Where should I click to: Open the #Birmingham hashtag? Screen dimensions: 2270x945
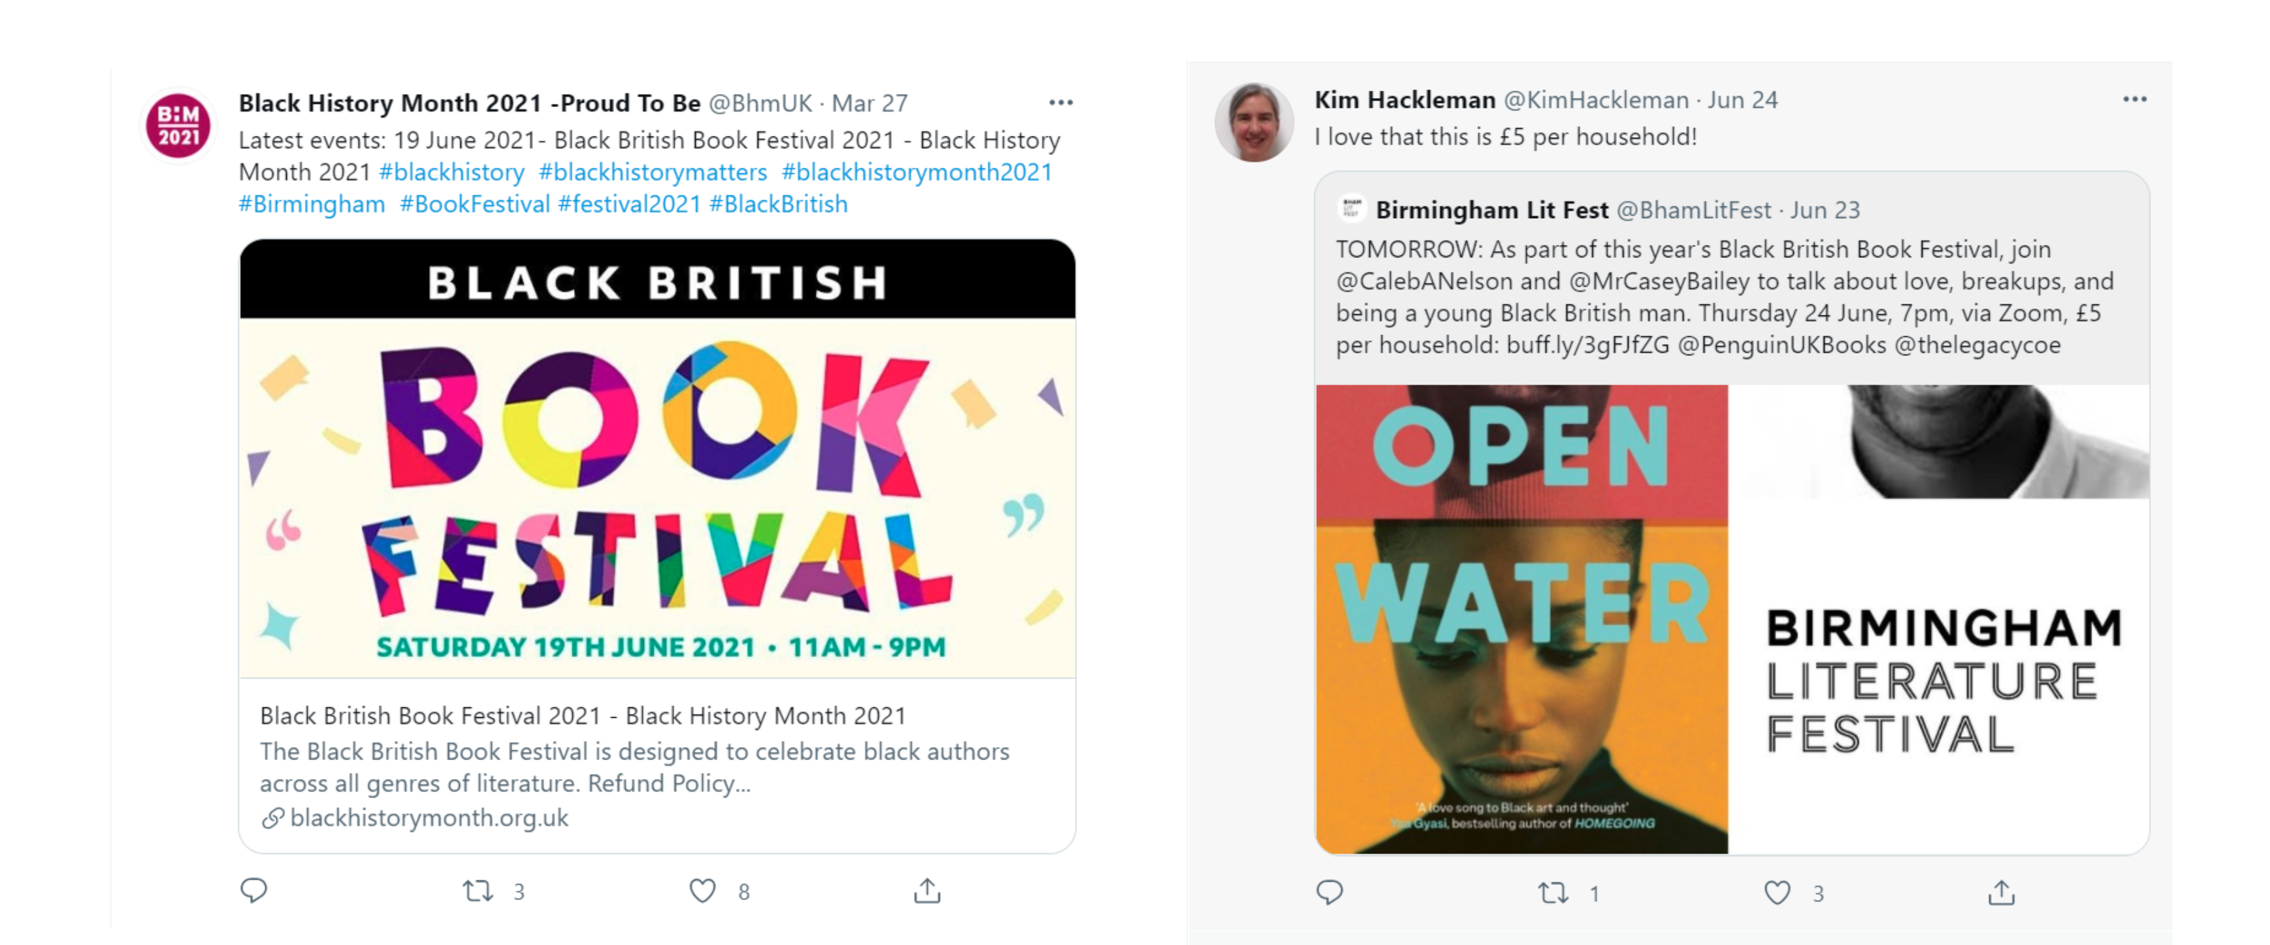point(312,204)
